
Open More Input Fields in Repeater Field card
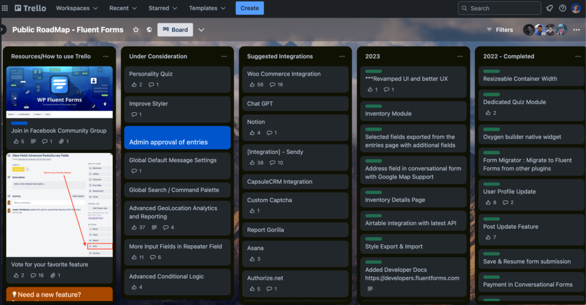177,252
